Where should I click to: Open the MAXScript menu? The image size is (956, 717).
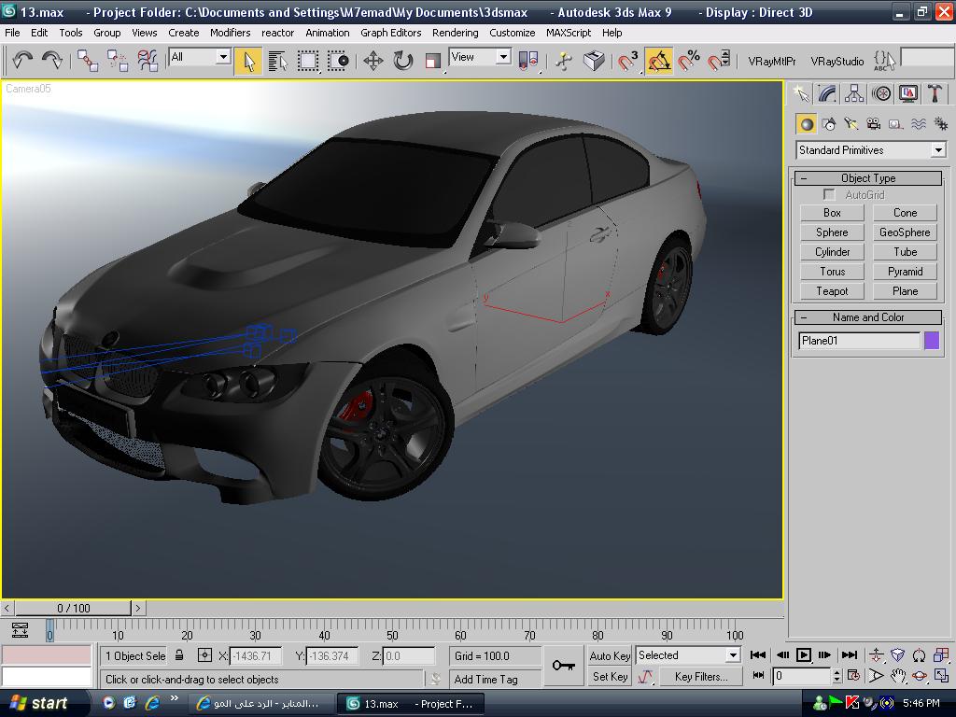[569, 33]
